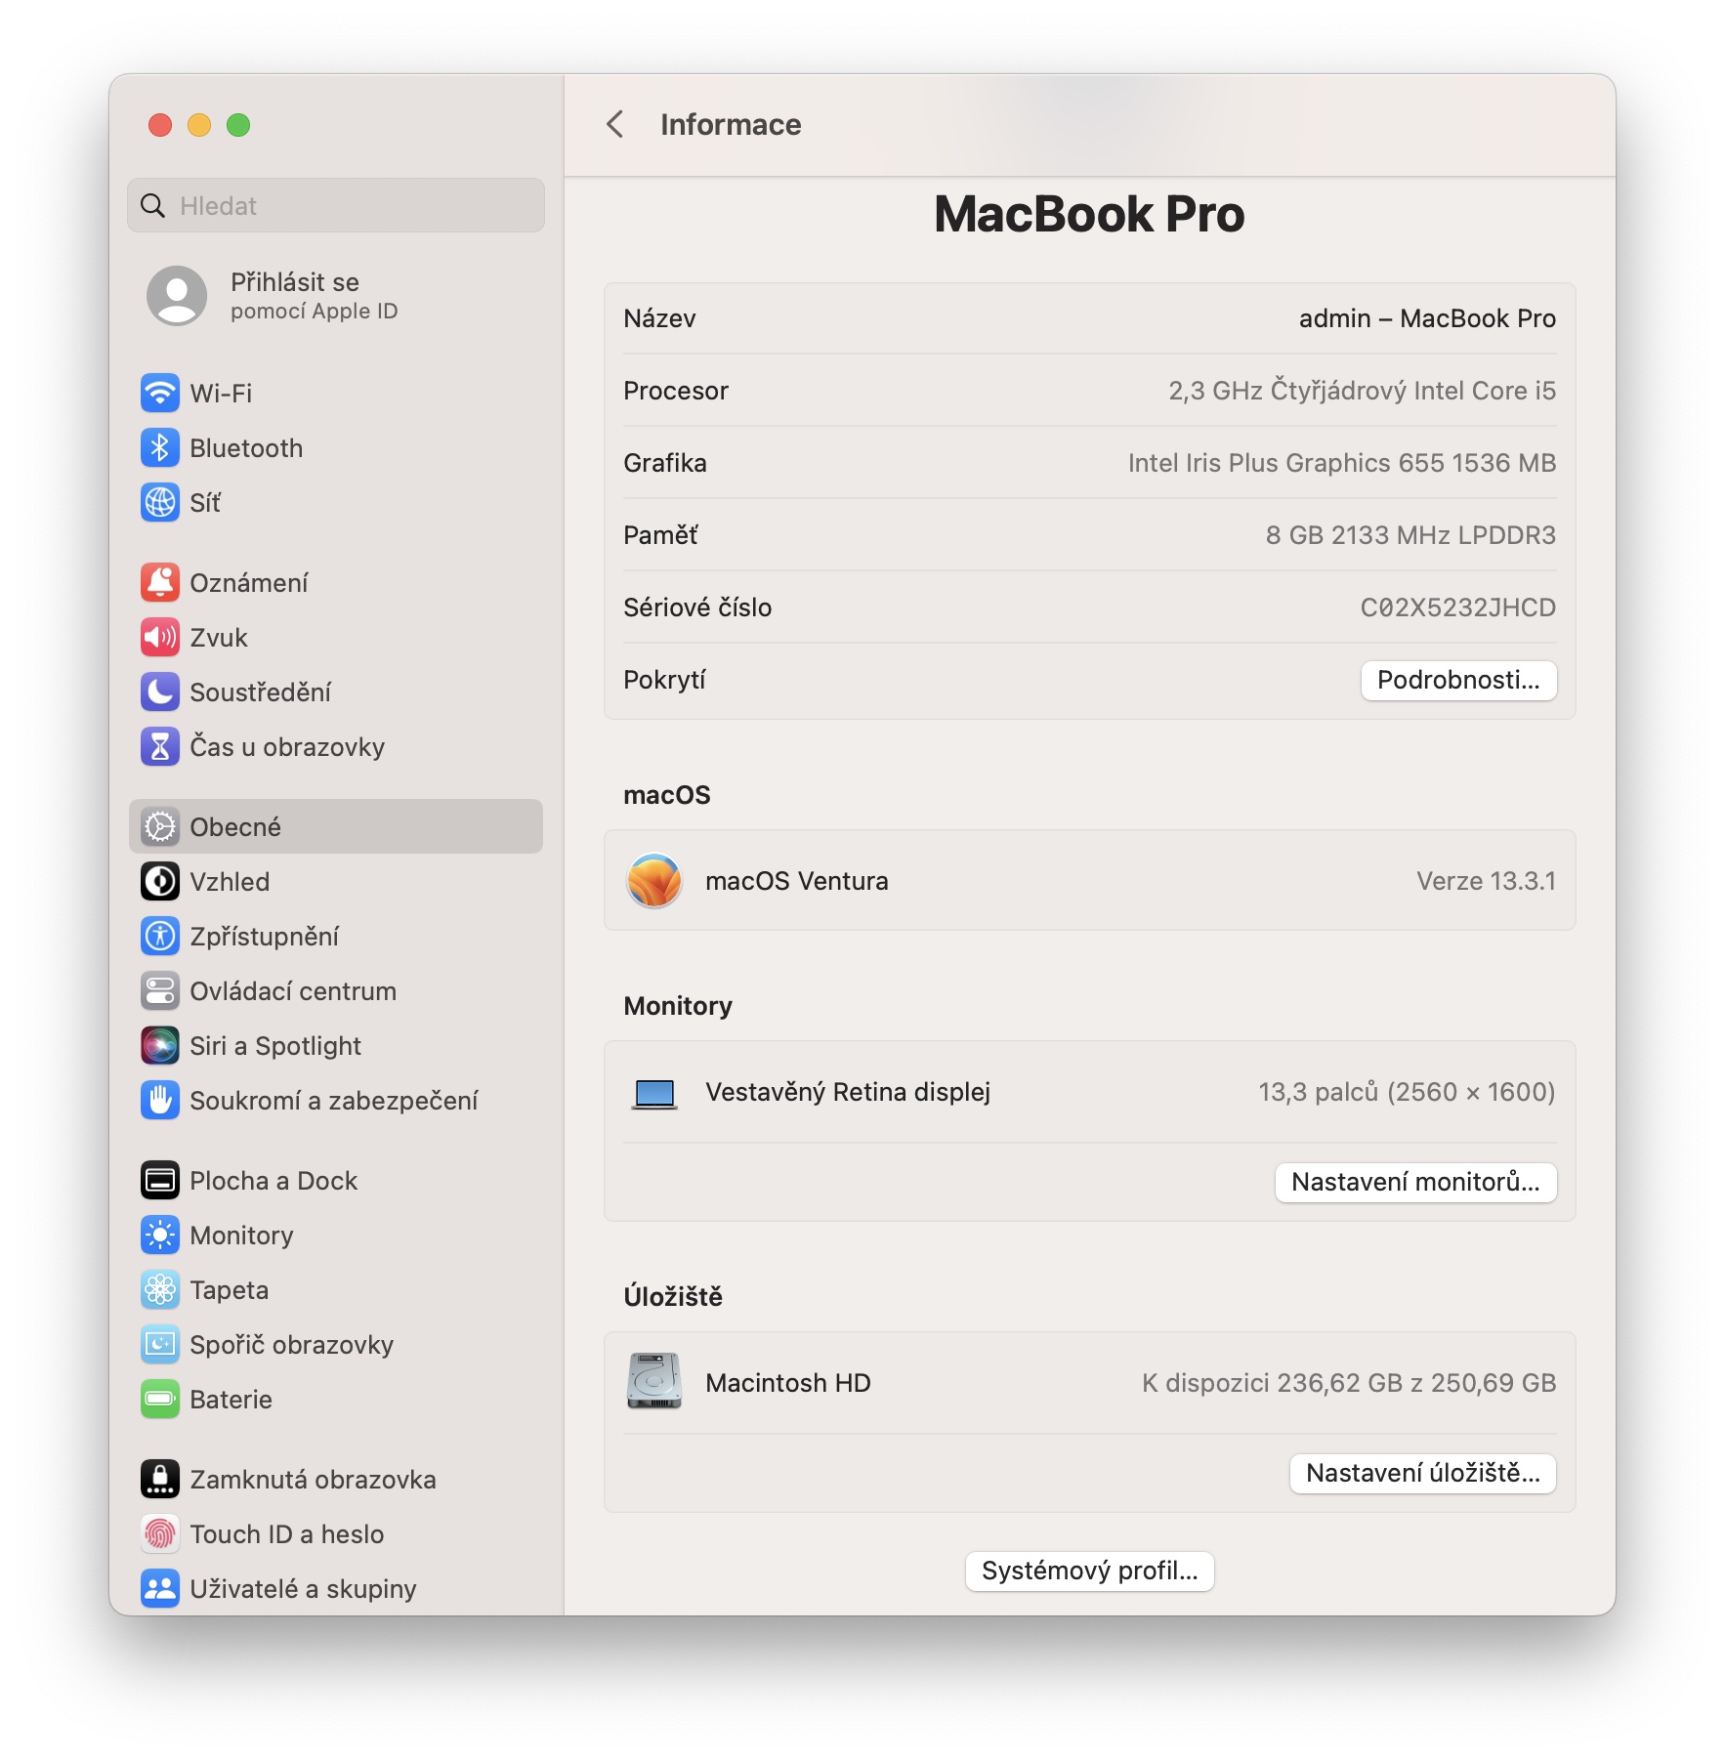Click the 13,3 palců resolution text

click(1408, 1092)
